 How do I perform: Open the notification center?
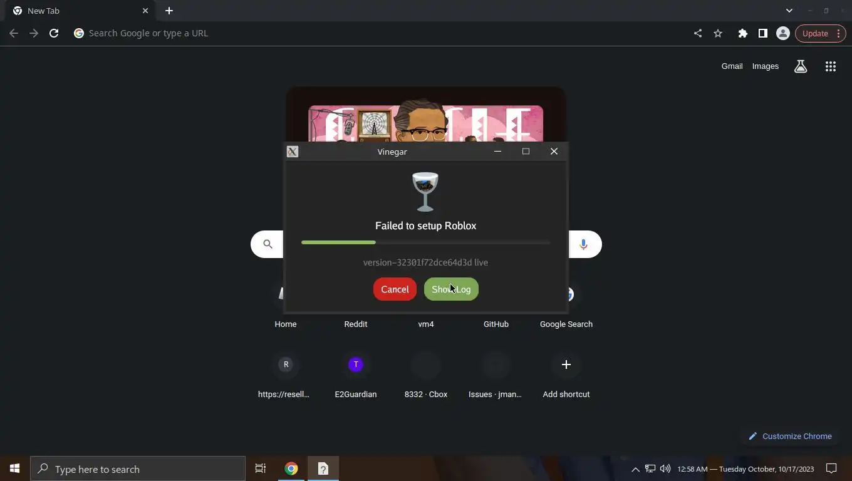coord(831,468)
